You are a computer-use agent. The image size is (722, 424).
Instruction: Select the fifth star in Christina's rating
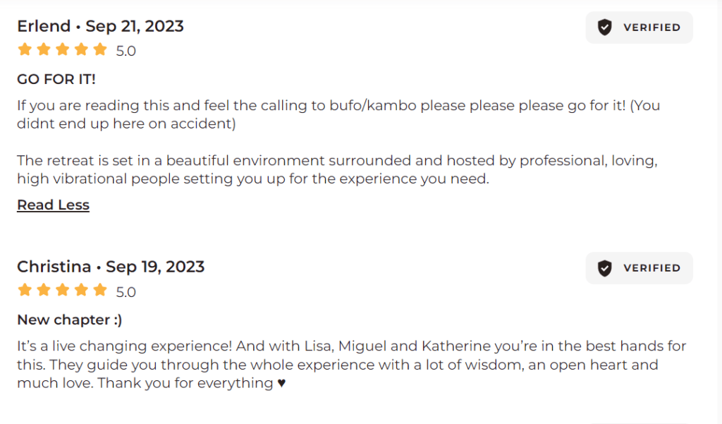[x=99, y=291]
